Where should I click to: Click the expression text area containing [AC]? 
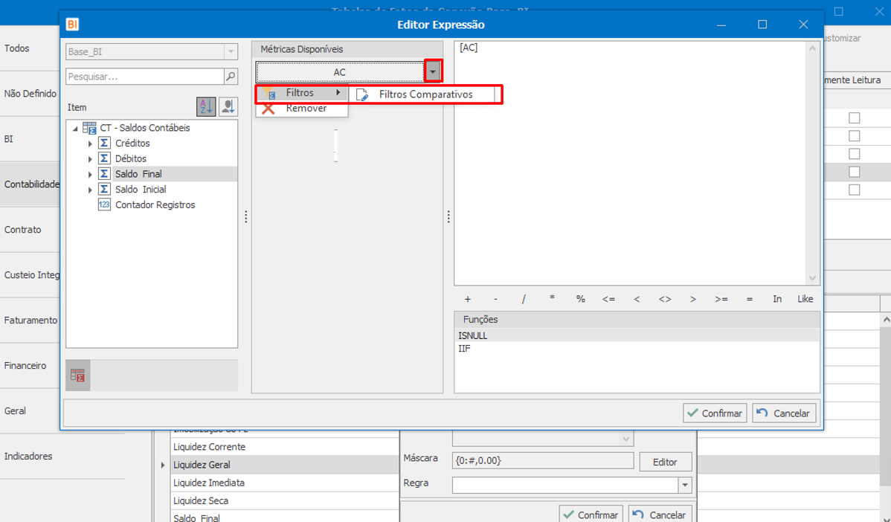[630, 162]
